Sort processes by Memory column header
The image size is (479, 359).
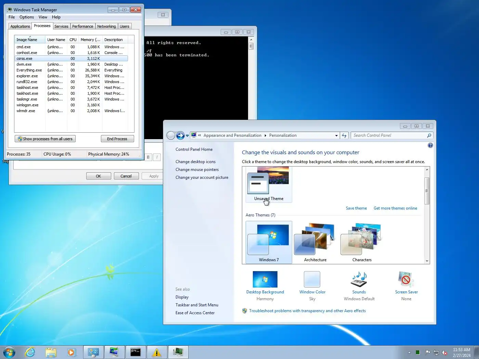[90, 40]
